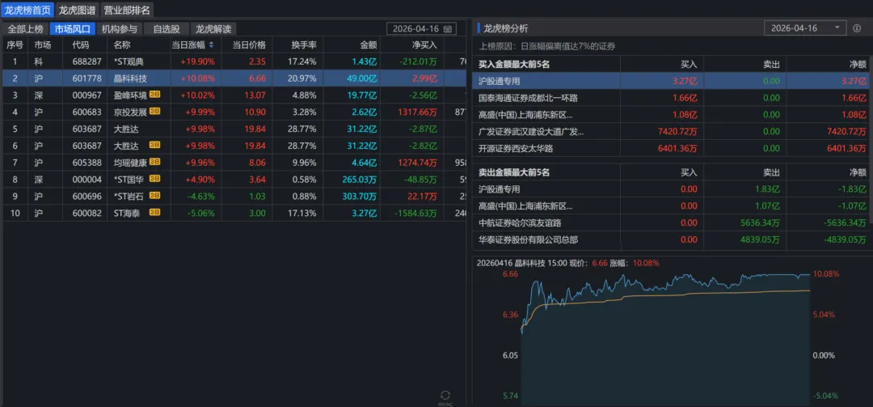Screen dimensions: 873x407
Task: Sort by the 序号 column header
Action: click(15, 45)
